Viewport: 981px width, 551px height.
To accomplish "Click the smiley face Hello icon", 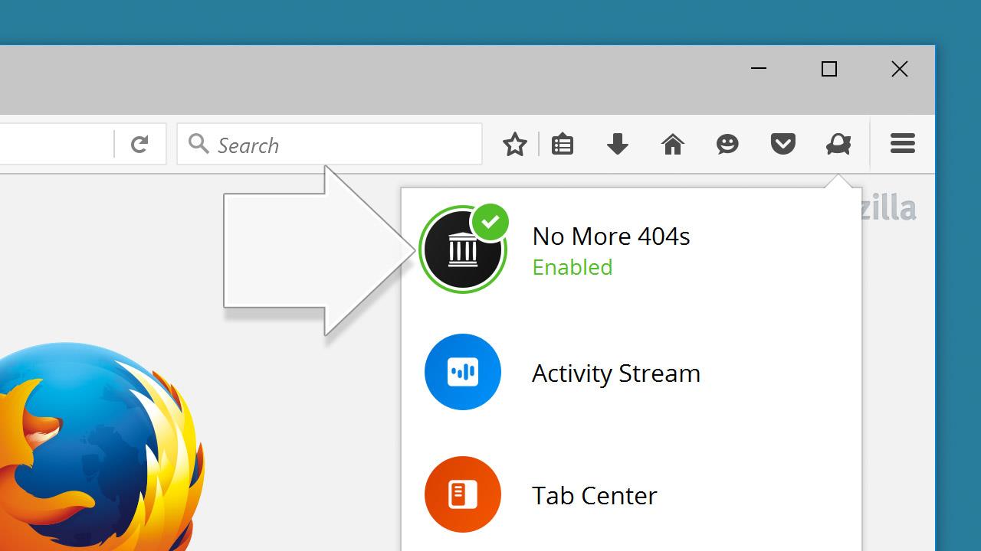I will [x=727, y=144].
